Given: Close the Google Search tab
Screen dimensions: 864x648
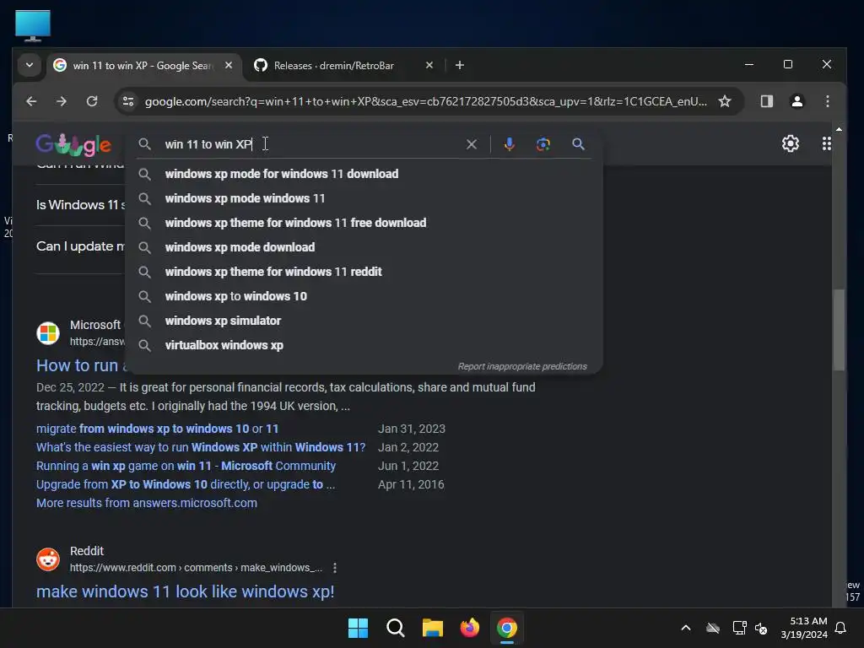Looking at the screenshot, I should 228,65.
